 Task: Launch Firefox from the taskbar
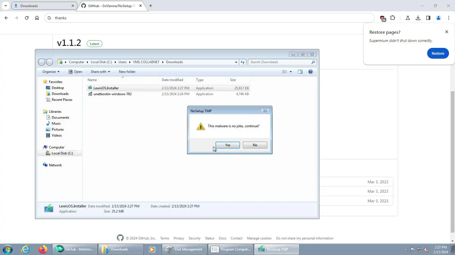click(x=43, y=249)
